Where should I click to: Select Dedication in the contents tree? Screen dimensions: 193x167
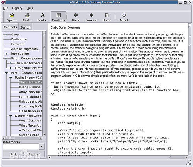click(x=19, y=39)
